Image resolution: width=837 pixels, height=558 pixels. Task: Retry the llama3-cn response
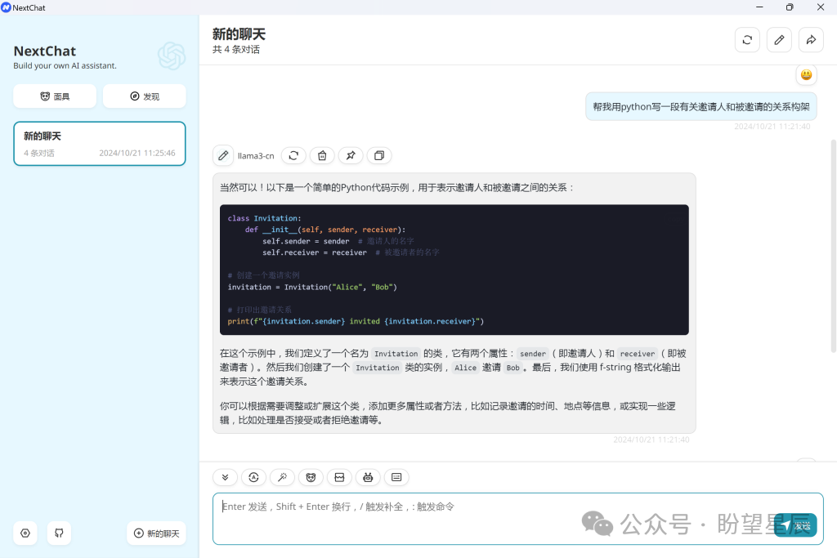coord(293,155)
